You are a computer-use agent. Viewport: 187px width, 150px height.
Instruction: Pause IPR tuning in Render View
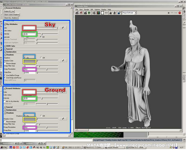[x=169, y=13]
